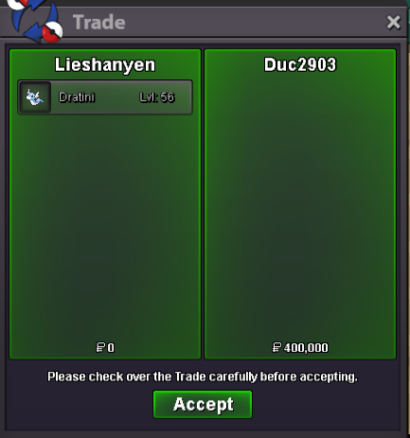Click the Dratini name label
Screen dimensions: 410x438
(x=77, y=97)
